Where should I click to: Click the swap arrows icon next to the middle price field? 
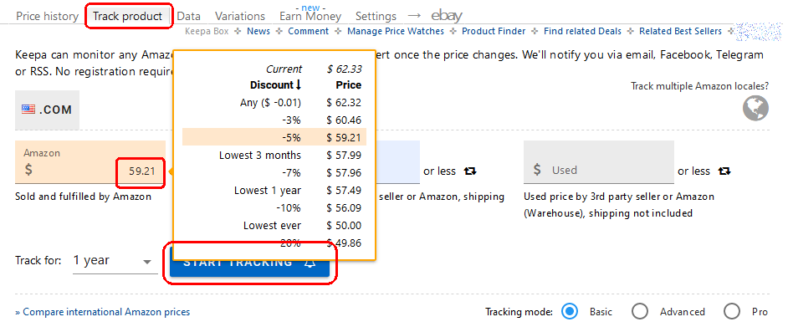(470, 171)
